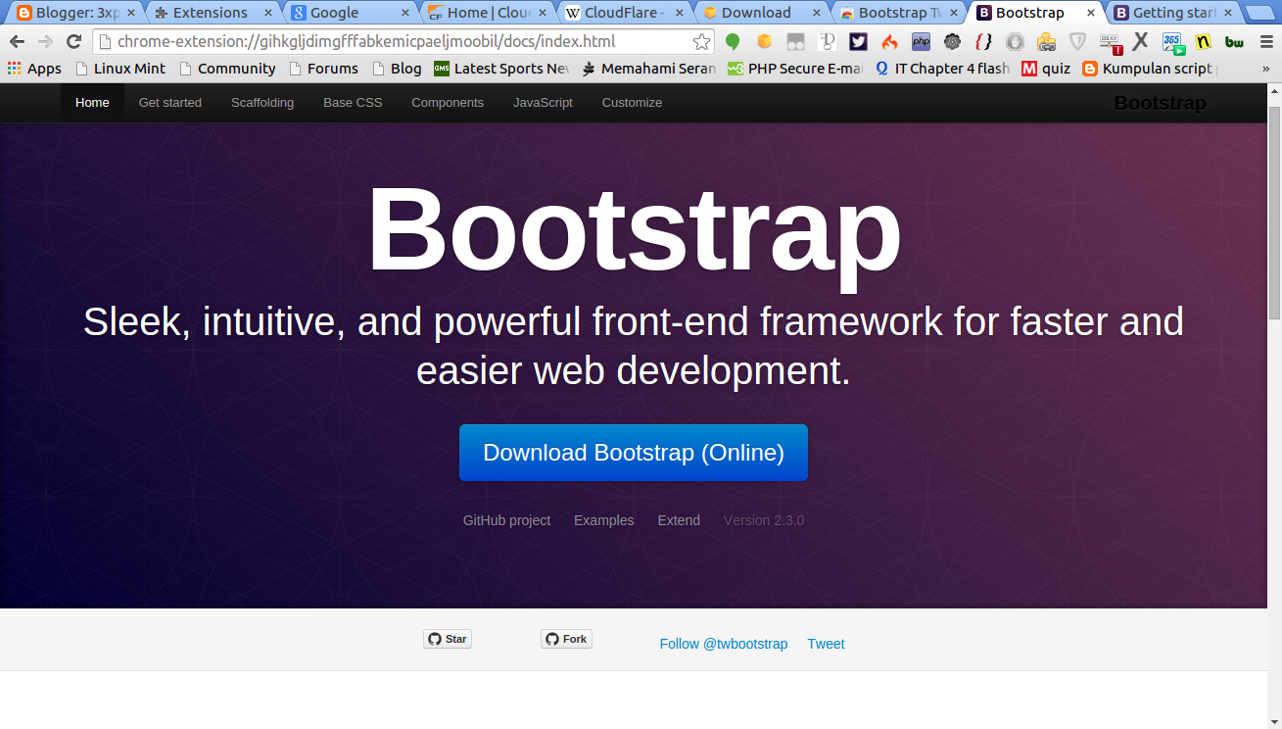Click the yellow blocks link extension icon

tap(1046, 42)
